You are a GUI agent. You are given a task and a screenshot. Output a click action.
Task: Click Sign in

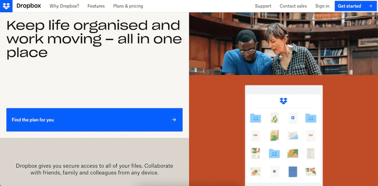click(x=322, y=6)
